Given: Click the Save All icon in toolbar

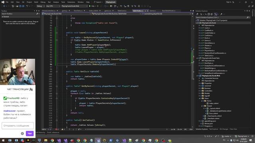Looking at the screenshot, I should click(x=23, y=6).
